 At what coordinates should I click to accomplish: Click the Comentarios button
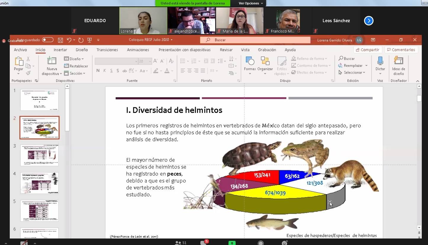click(401, 50)
